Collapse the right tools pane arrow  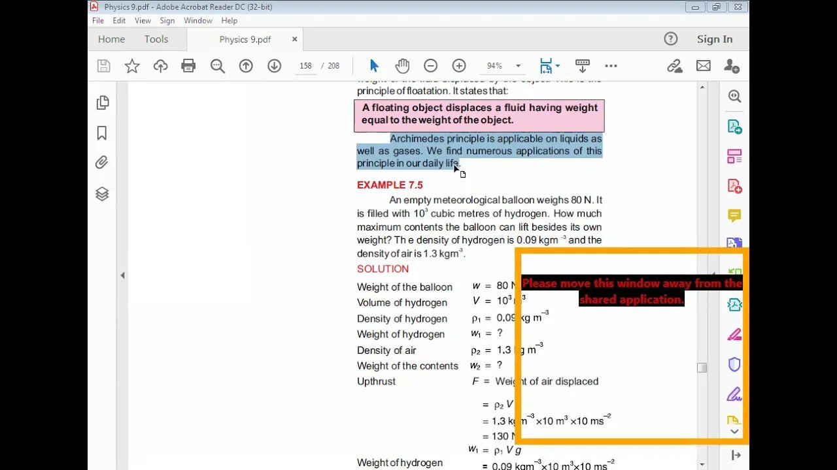736,455
